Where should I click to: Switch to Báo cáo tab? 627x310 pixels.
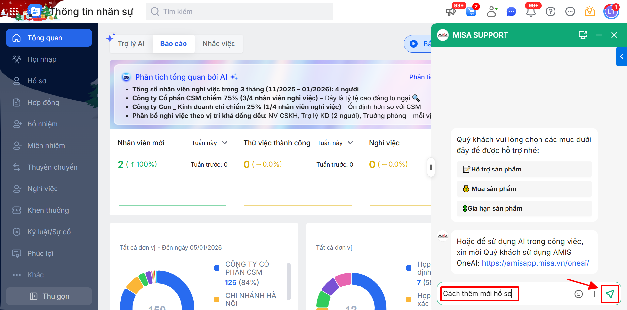click(x=173, y=44)
